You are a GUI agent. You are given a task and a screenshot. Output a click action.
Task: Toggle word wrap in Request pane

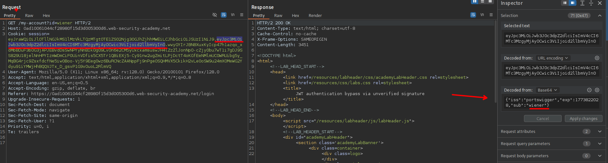[224, 15]
